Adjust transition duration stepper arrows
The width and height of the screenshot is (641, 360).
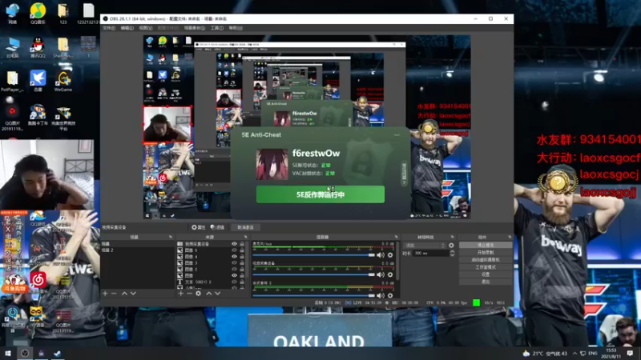tap(452, 254)
